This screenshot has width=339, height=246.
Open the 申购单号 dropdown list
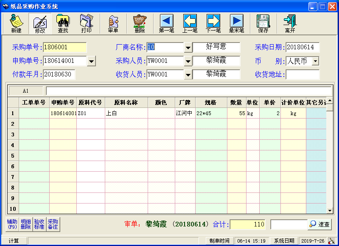point(91,61)
